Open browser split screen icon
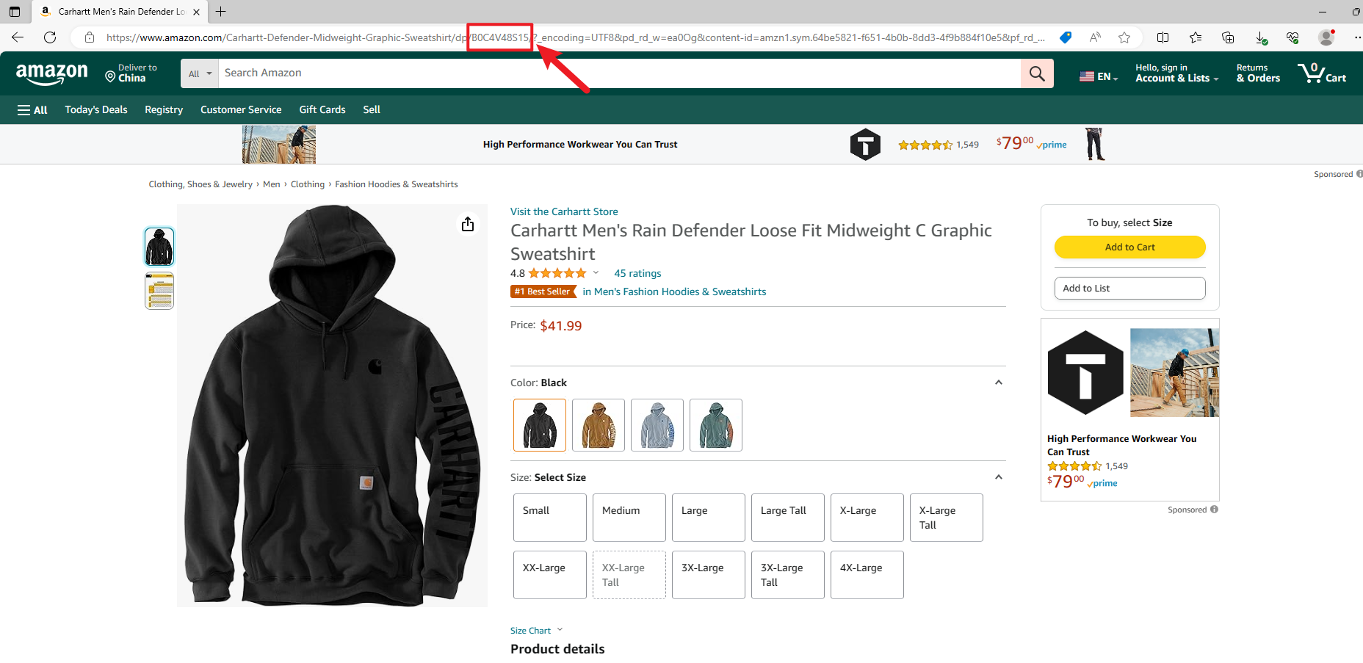 pyautogui.click(x=1163, y=37)
